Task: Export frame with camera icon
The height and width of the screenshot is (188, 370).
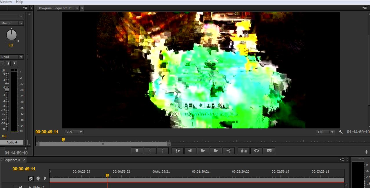Action: [269, 151]
